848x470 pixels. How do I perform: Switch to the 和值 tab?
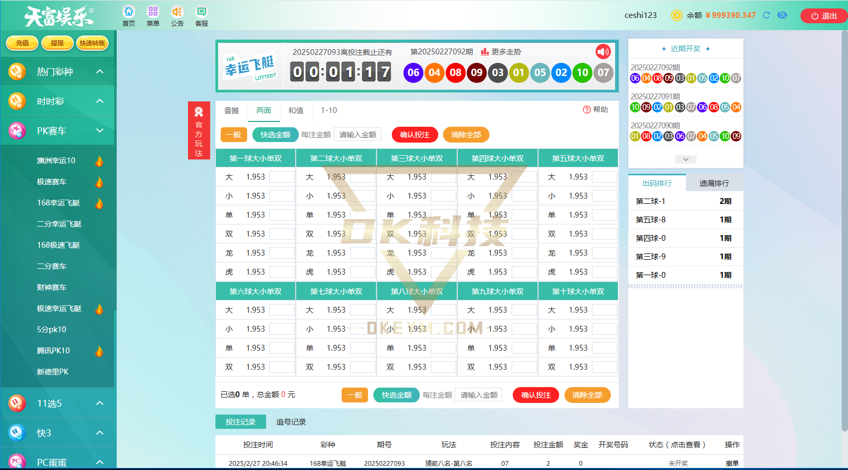tap(296, 110)
